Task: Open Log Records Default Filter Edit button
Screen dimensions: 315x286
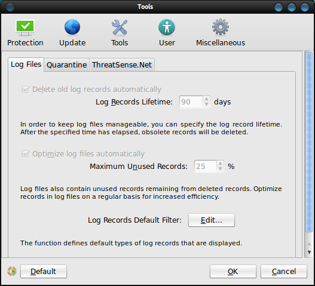Action: pyautogui.click(x=212, y=220)
